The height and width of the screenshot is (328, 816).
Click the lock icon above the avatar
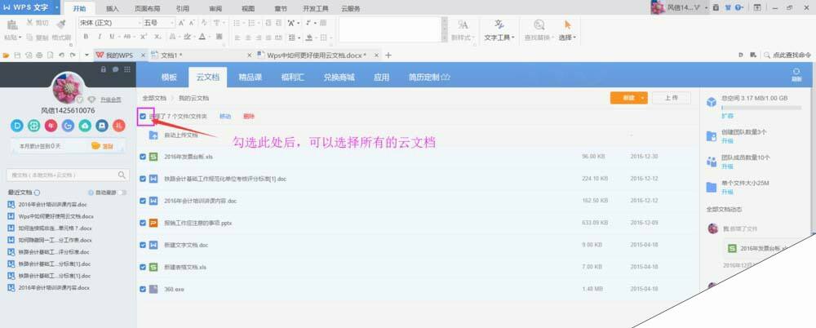[103, 69]
